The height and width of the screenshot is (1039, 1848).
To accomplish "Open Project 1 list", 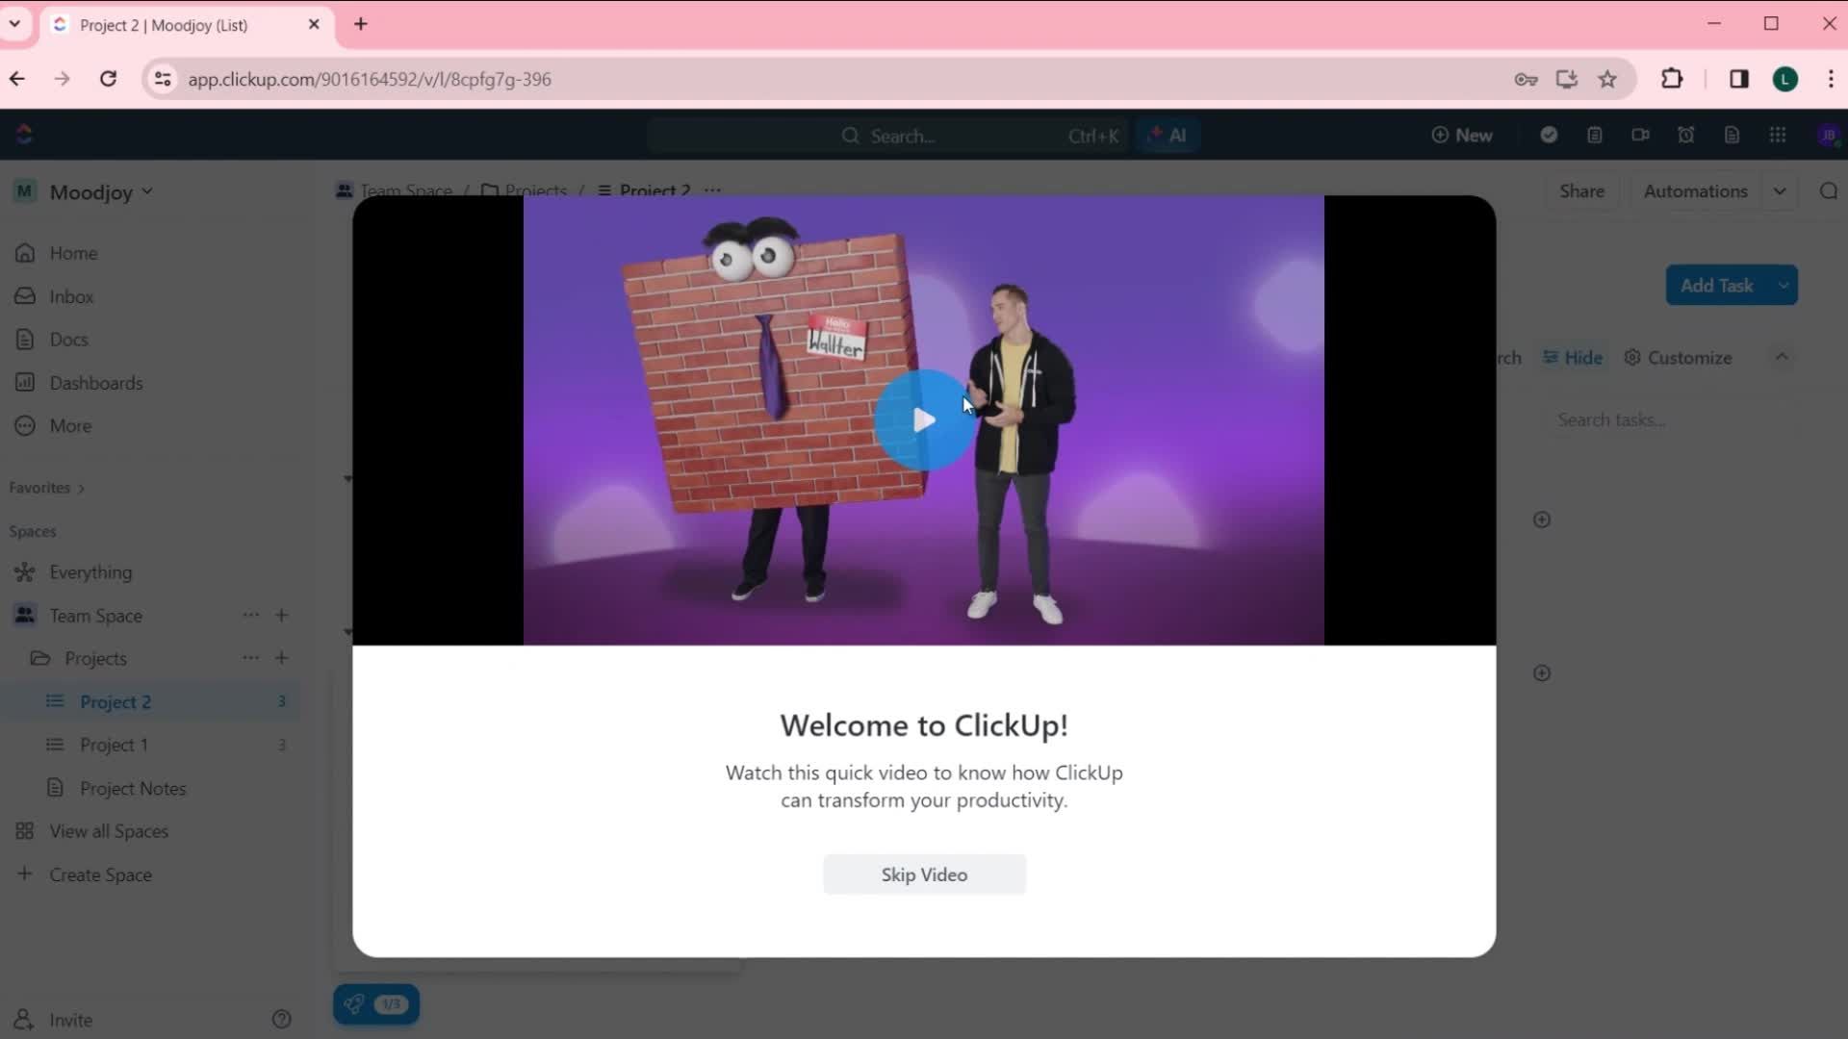I will coord(115,745).
